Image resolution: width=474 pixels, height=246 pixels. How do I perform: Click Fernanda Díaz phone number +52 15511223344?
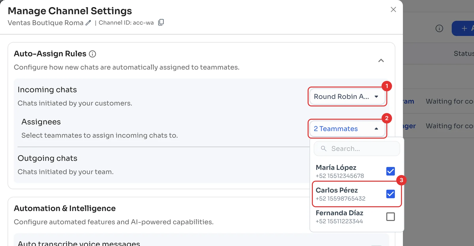[339, 221]
